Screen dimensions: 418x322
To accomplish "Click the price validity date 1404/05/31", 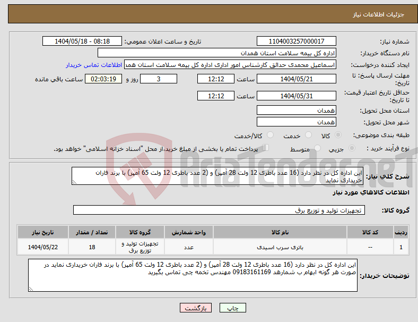I will pyautogui.click(x=296, y=96).
